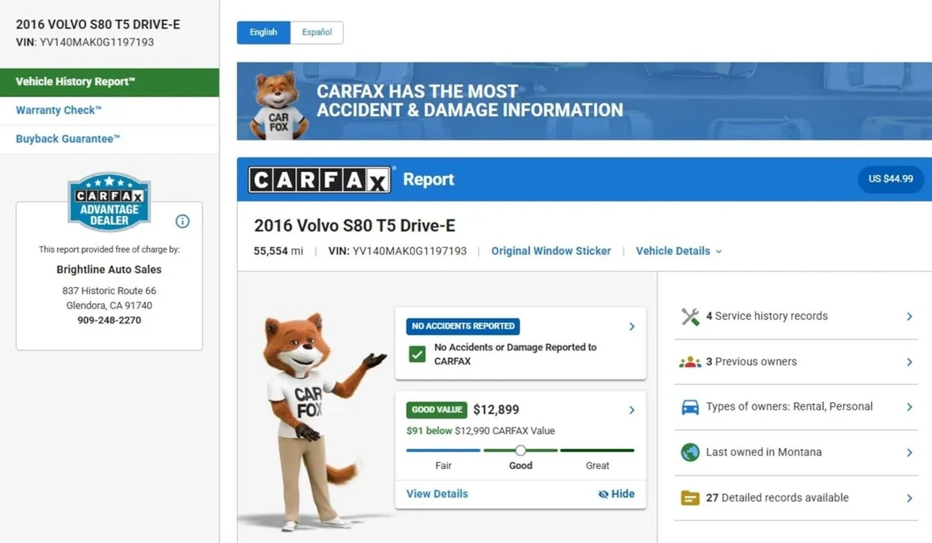The width and height of the screenshot is (932, 543).
Task: Click the green checkmark for No Accidents
Action: 417,354
